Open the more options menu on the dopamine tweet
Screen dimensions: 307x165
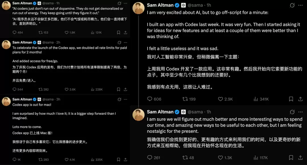pos(125,3)
